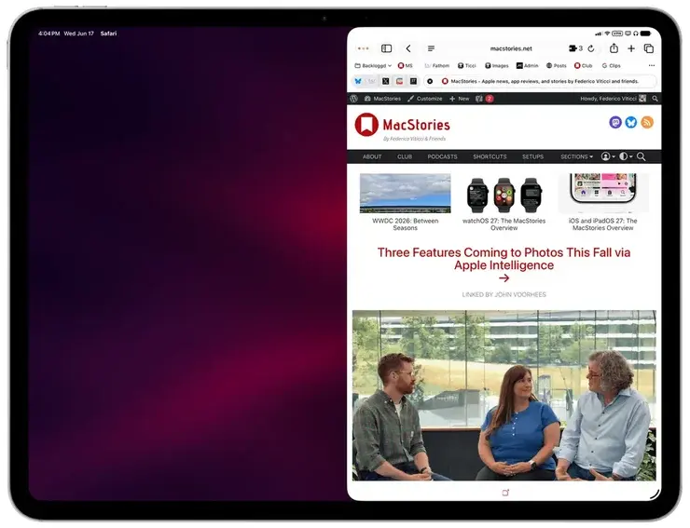Open the Share sheet
The width and height of the screenshot is (690, 528).
coord(614,47)
